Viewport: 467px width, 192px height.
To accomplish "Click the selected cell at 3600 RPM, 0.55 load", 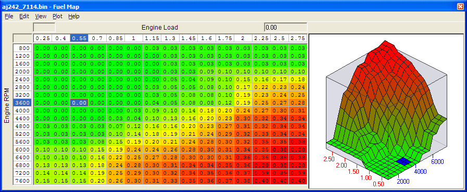I will coord(79,103).
